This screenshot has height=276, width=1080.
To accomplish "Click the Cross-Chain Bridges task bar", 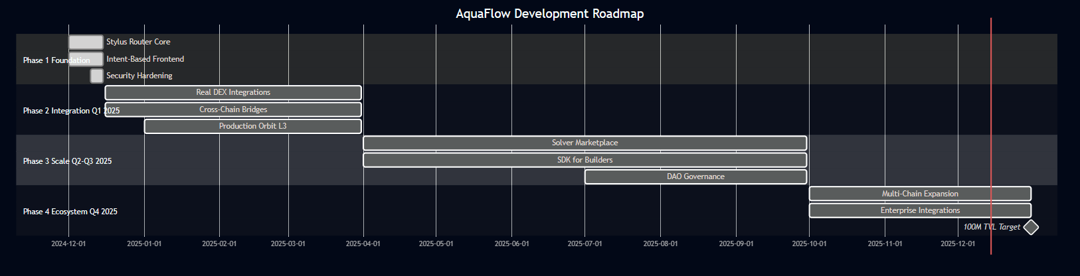I will pos(233,109).
